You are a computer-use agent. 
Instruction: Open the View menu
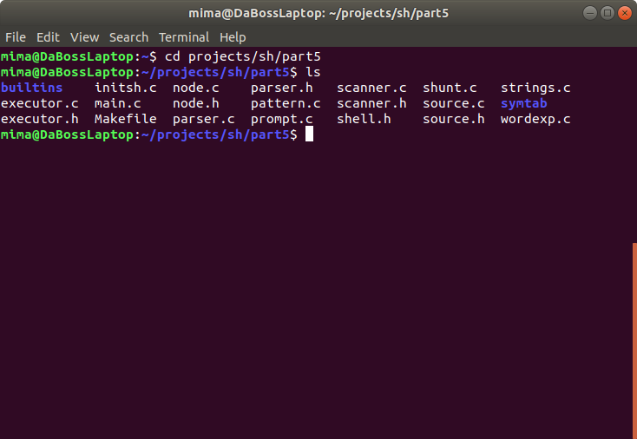pyautogui.click(x=84, y=37)
